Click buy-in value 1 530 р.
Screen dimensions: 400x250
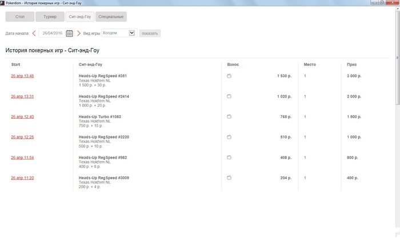click(284, 76)
